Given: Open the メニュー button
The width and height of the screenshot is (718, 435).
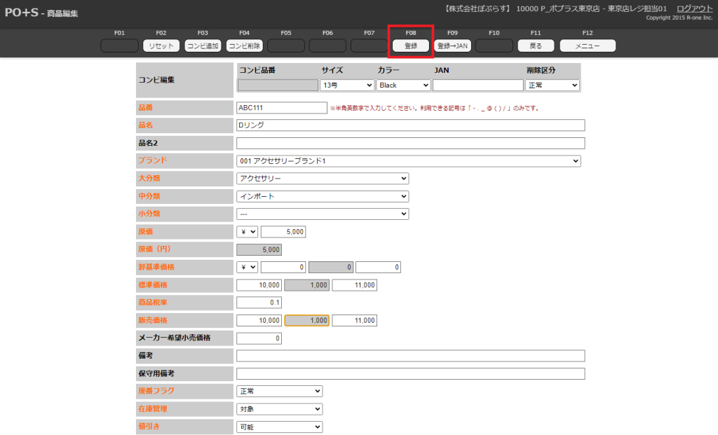Looking at the screenshot, I should tap(587, 46).
